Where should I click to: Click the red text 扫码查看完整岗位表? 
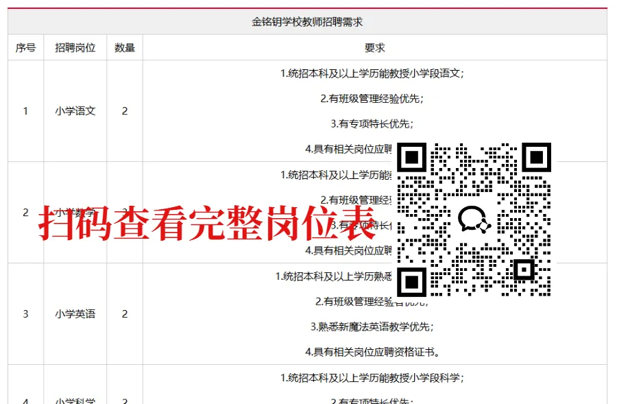coord(207,223)
